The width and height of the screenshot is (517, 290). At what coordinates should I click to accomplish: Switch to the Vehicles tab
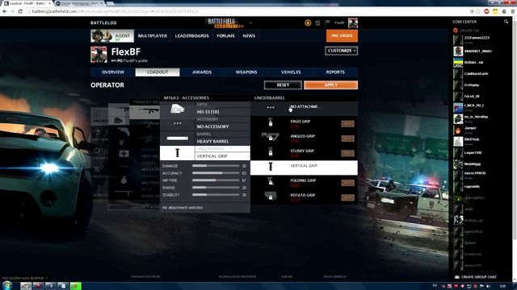coord(291,72)
